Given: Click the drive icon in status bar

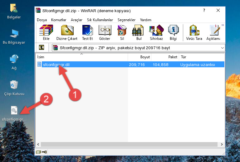Looking at the screenshot, I should [38, 152].
